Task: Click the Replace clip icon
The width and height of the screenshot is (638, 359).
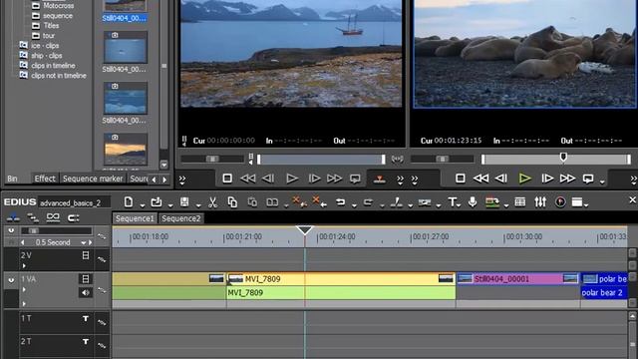Action: coord(272,201)
